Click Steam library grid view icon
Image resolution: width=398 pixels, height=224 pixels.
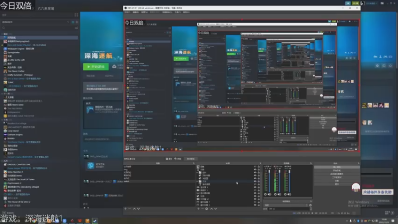[77, 15]
